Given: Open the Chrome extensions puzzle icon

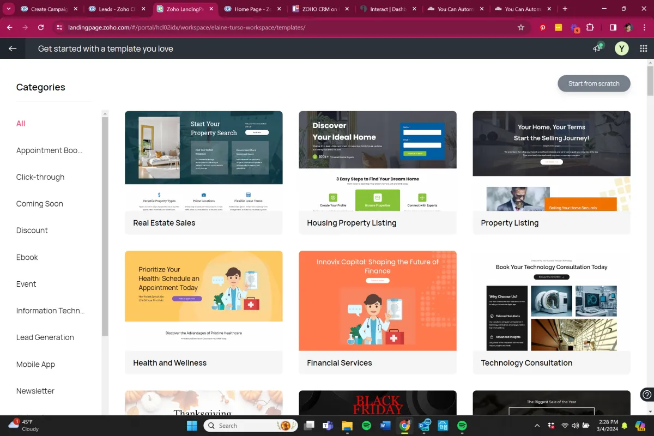Looking at the screenshot, I should (590, 27).
